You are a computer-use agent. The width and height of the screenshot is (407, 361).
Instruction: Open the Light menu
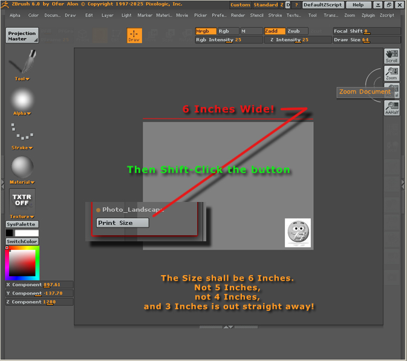click(126, 15)
